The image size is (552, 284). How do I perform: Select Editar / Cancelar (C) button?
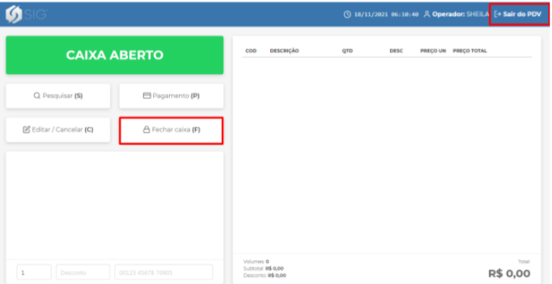pyautogui.click(x=58, y=130)
